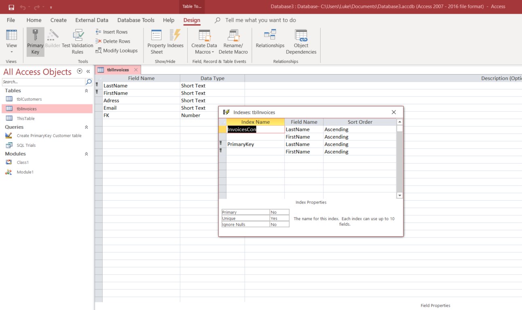Open the Customize Quick Access Toolbar arrow
Viewport: 522px width, 310px height.
[x=51, y=7]
